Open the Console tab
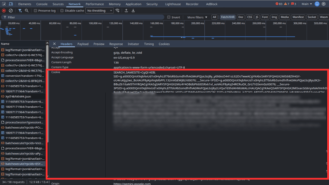Screen dimensions: 329x185 coord(42,4)
